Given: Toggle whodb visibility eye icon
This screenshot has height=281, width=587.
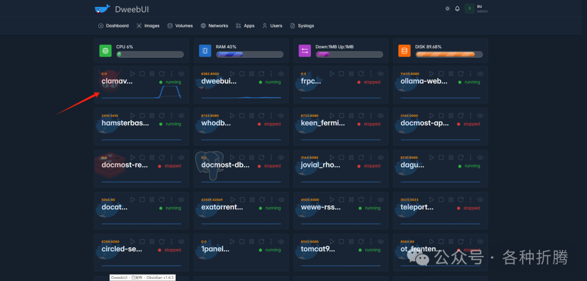Looking at the screenshot, I should (281, 116).
